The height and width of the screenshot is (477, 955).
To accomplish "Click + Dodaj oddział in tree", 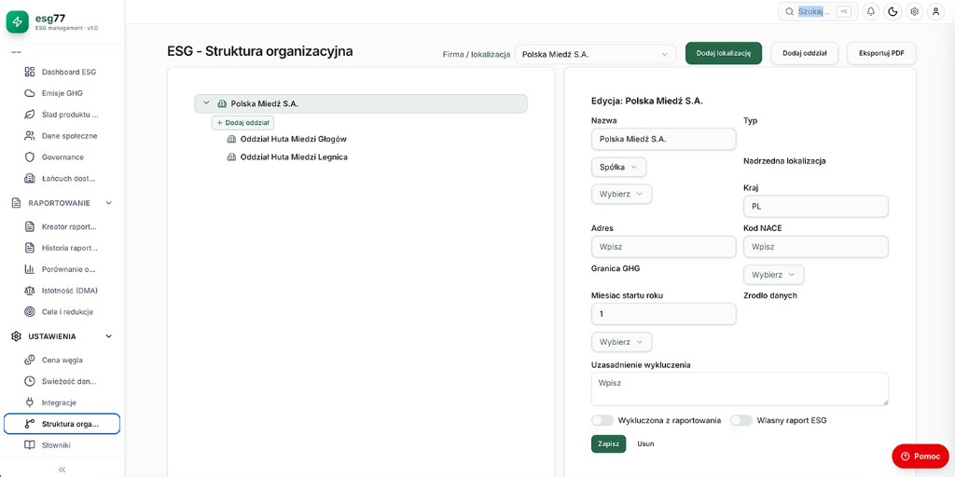I will [243, 122].
